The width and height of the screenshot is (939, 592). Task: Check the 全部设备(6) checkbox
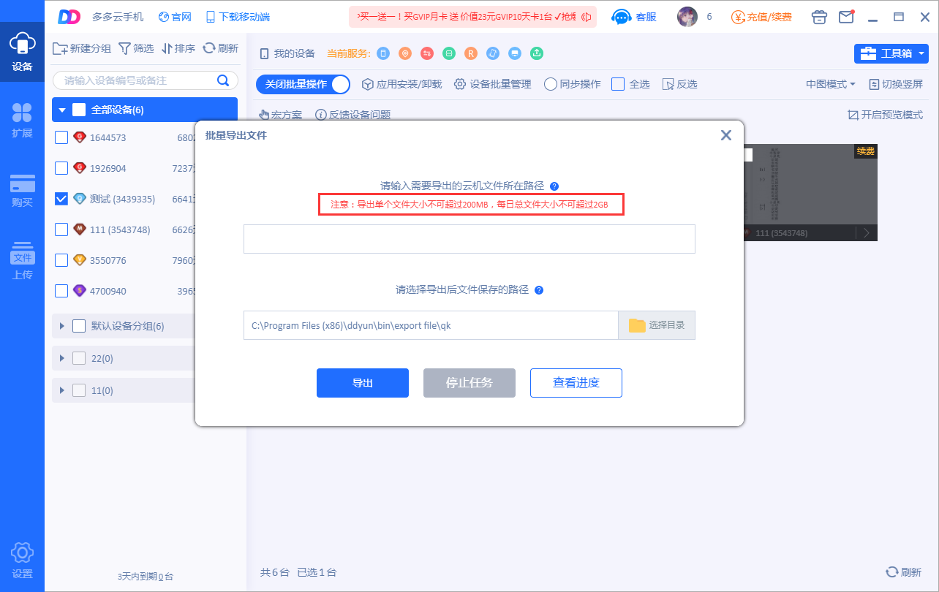79,110
